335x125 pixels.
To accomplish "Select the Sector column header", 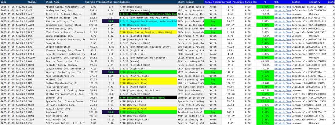I will [300, 2].
